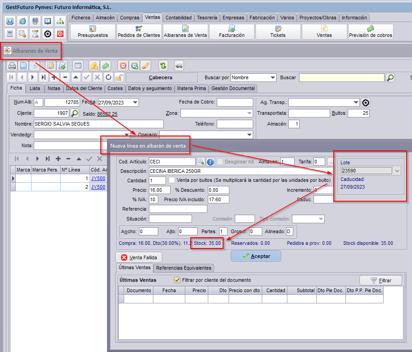The width and height of the screenshot is (412, 352).
Task: Click the Cabecera button
Action: [161, 77]
